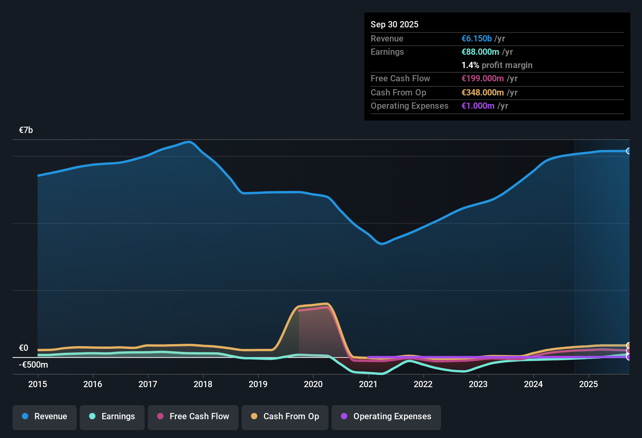
Task: Click the 2016 x-axis label
Action: [x=93, y=384]
